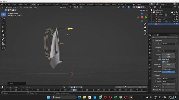The image size is (179, 100).
Task: Jump to timeline end frame
Action: click(81, 87)
